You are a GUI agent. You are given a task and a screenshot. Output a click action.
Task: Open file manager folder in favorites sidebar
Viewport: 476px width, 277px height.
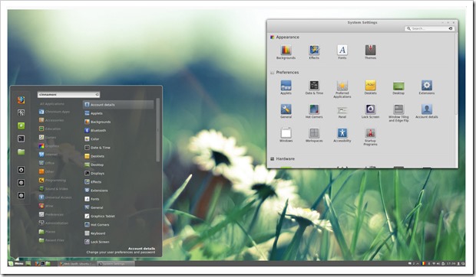pyautogui.click(x=21, y=152)
